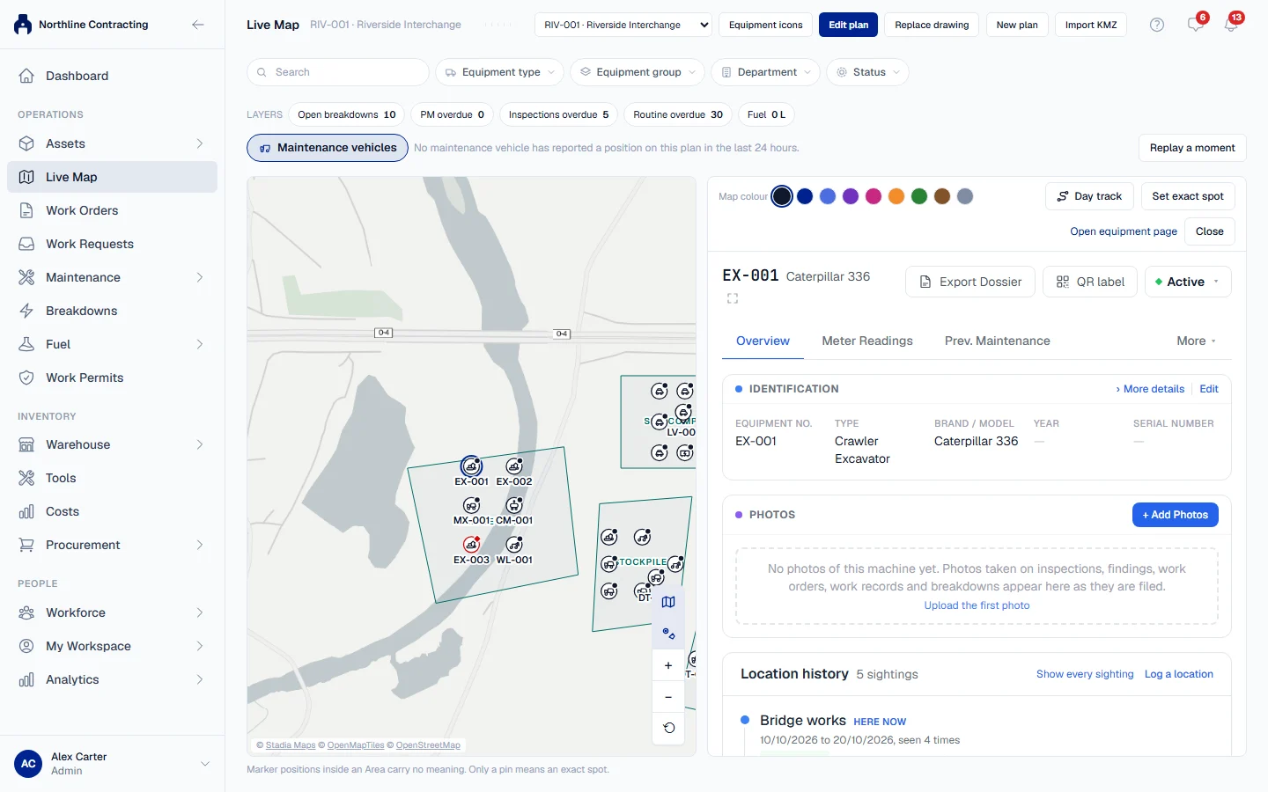
Task: Open Breakdowns in the sidebar
Action: (x=112, y=311)
